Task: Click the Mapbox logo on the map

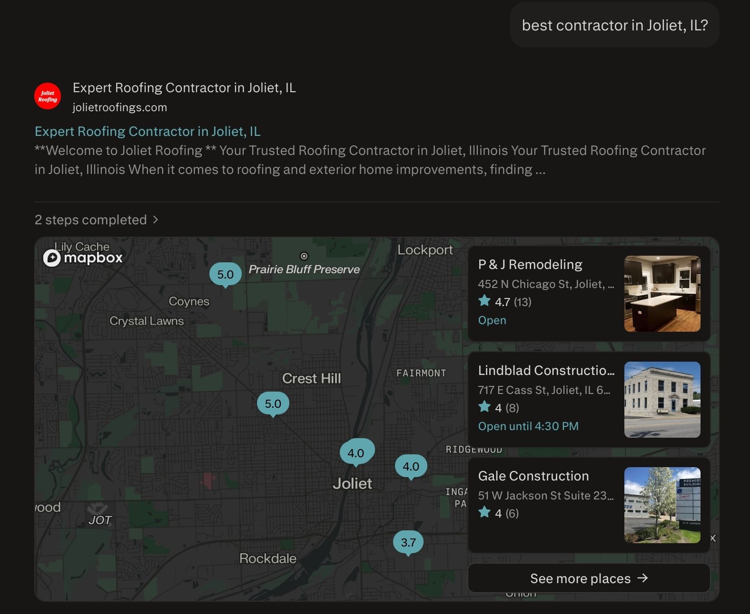Action: pos(83,258)
